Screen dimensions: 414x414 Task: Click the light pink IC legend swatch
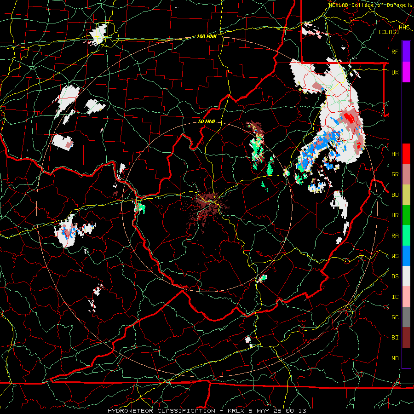pyautogui.click(x=406, y=297)
